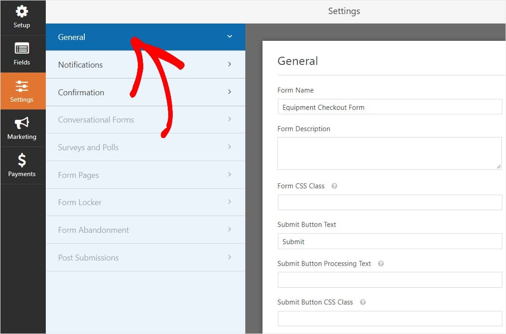Image resolution: width=506 pixels, height=334 pixels.
Task: Open the Confirmation settings section
Action: click(146, 93)
